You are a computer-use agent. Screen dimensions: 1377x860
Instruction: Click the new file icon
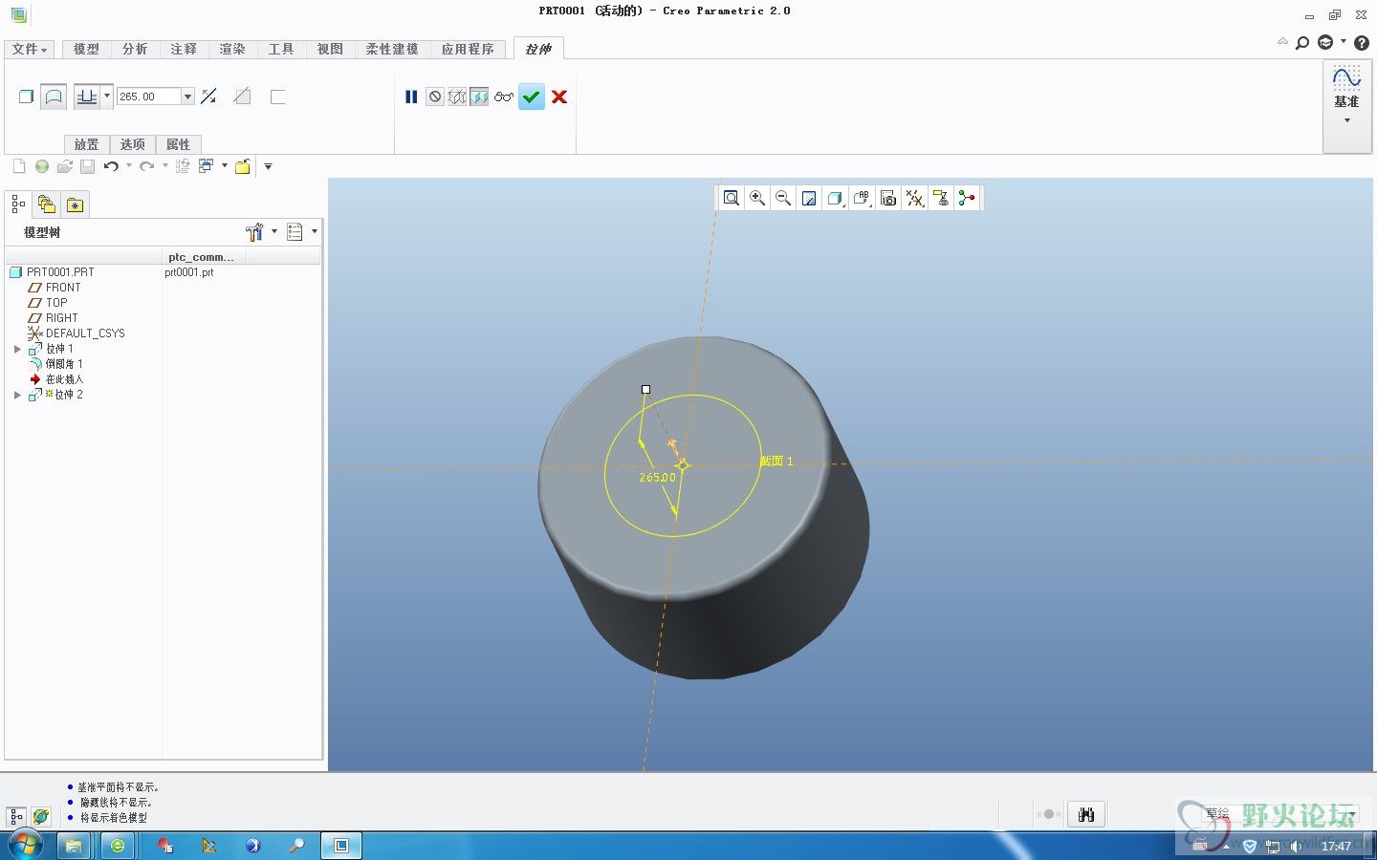click(18, 166)
